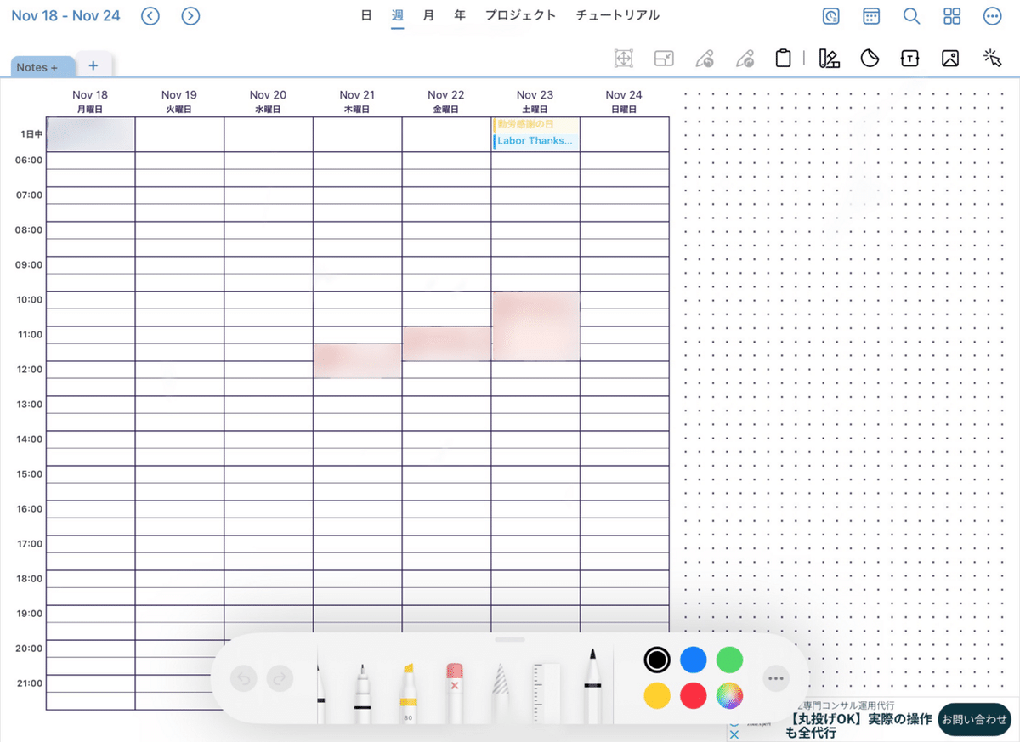Select the Nov 24 日曜日 column header
Image resolution: width=1020 pixels, height=742 pixels.
coord(624,101)
